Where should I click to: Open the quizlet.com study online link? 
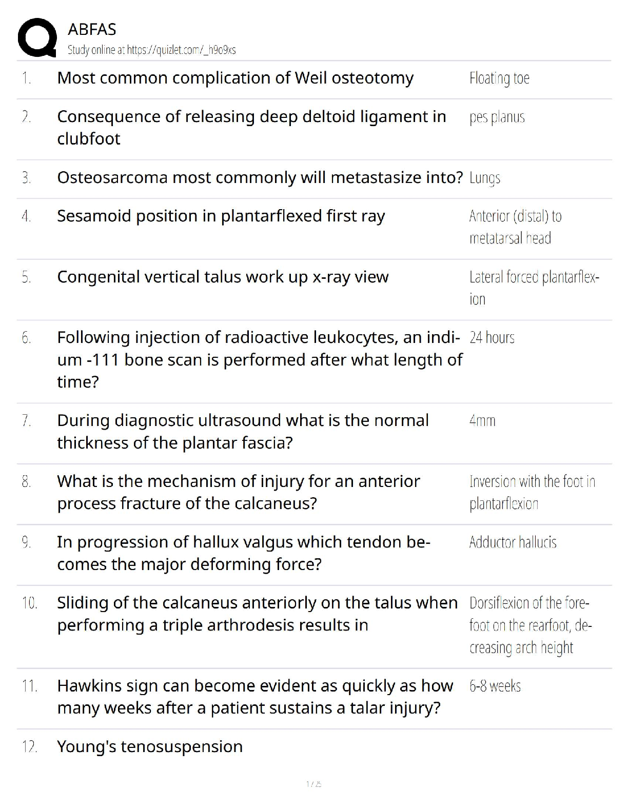(151, 50)
